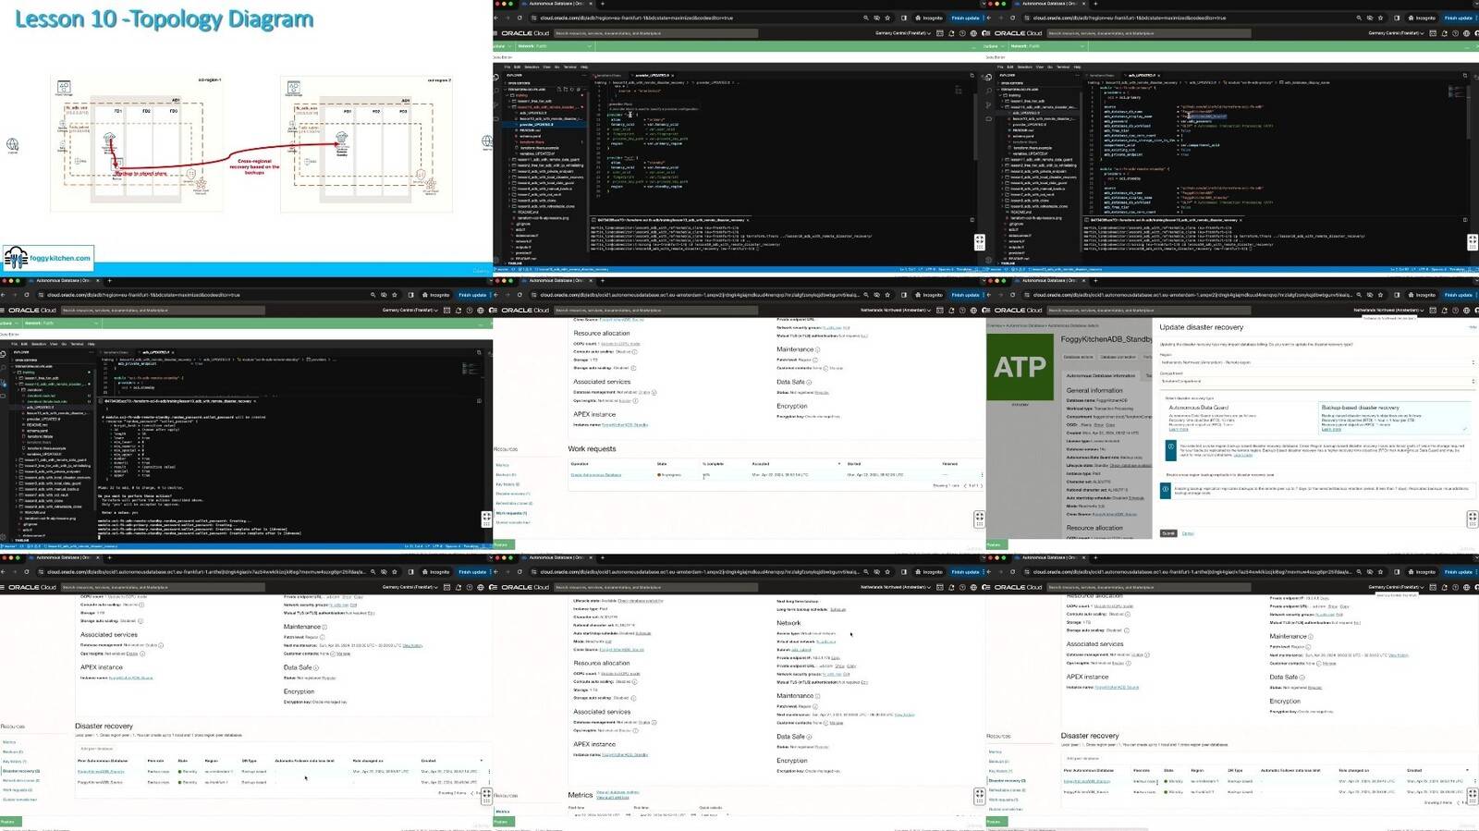Open Help link in Update disaster recovery panel

[1473, 327]
